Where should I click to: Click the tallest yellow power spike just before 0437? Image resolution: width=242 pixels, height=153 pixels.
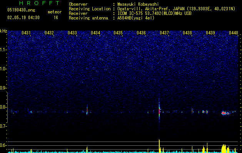click(159, 146)
